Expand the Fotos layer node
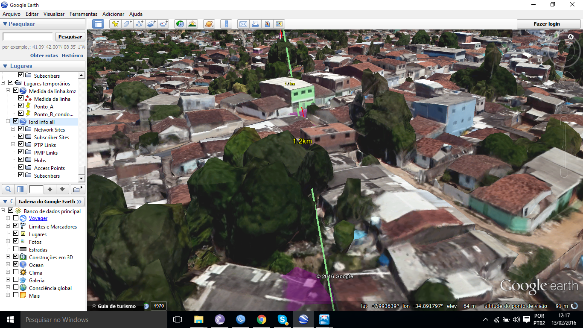The width and height of the screenshot is (583, 328). pyautogui.click(x=8, y=242)
